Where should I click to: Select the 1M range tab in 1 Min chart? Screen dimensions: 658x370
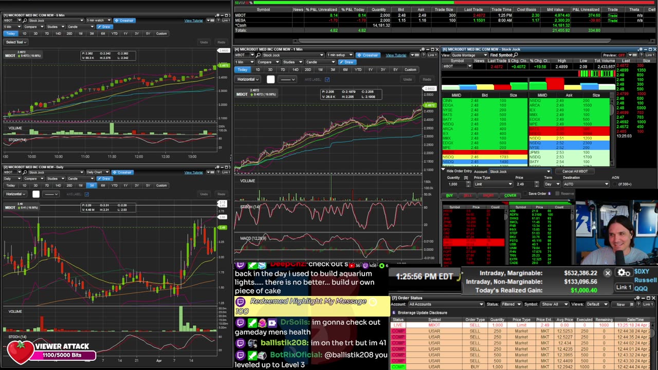320,70
